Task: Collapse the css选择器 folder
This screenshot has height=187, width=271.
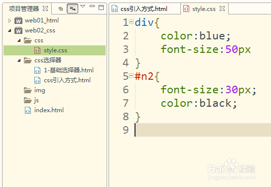Action: (19, 60)
